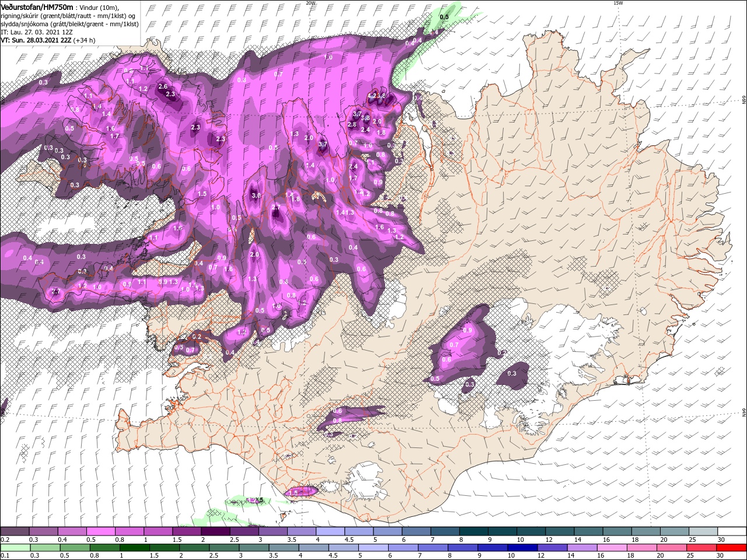Select snow-scale swatch between 1.5 and 2
747x560 pixels.
point(187,531)
